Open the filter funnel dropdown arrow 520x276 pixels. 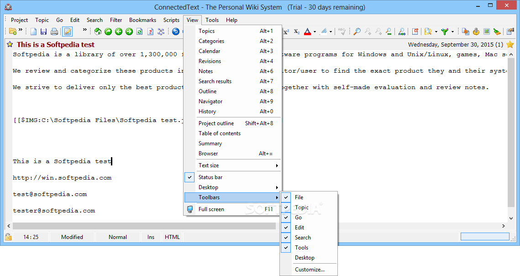coord(452,32)
